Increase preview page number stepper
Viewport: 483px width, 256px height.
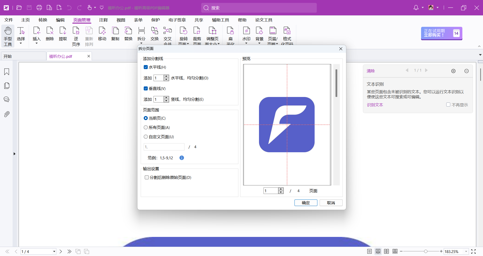click(281, 189)
